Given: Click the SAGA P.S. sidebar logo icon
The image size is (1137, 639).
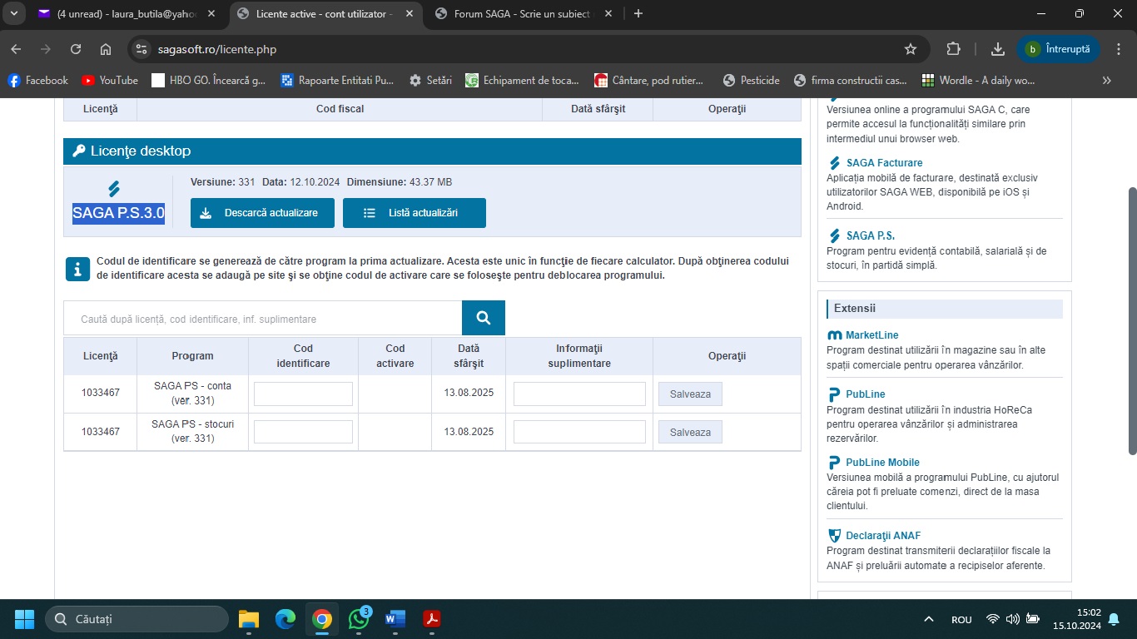Looking at the screenshot, I should (835, 235).
